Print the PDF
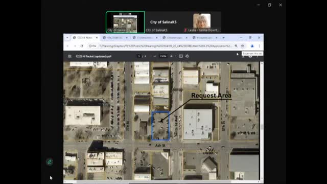This screenshot has width=327, height=184. click(x=250, y=56)
